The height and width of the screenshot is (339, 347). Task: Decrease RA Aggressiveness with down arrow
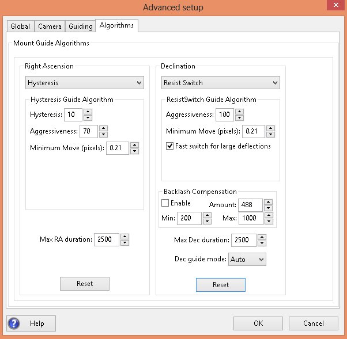pos(103,134)
